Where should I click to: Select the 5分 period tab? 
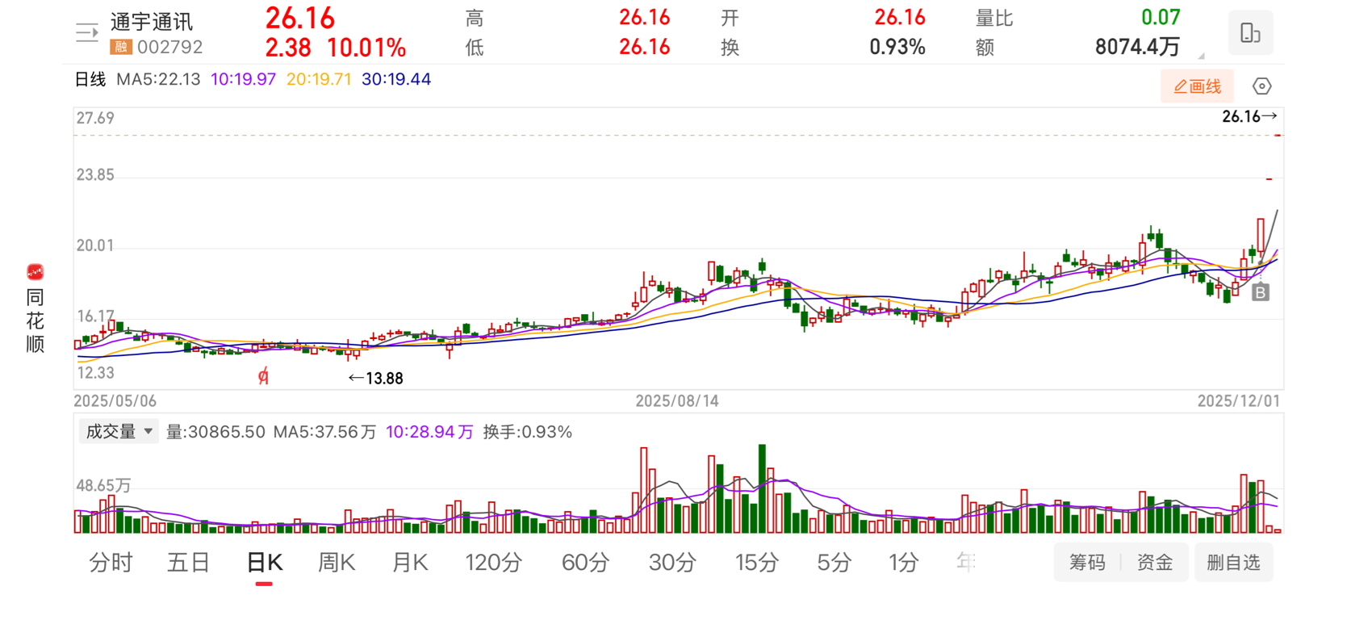pyautogui.click(x=834, y=563)
